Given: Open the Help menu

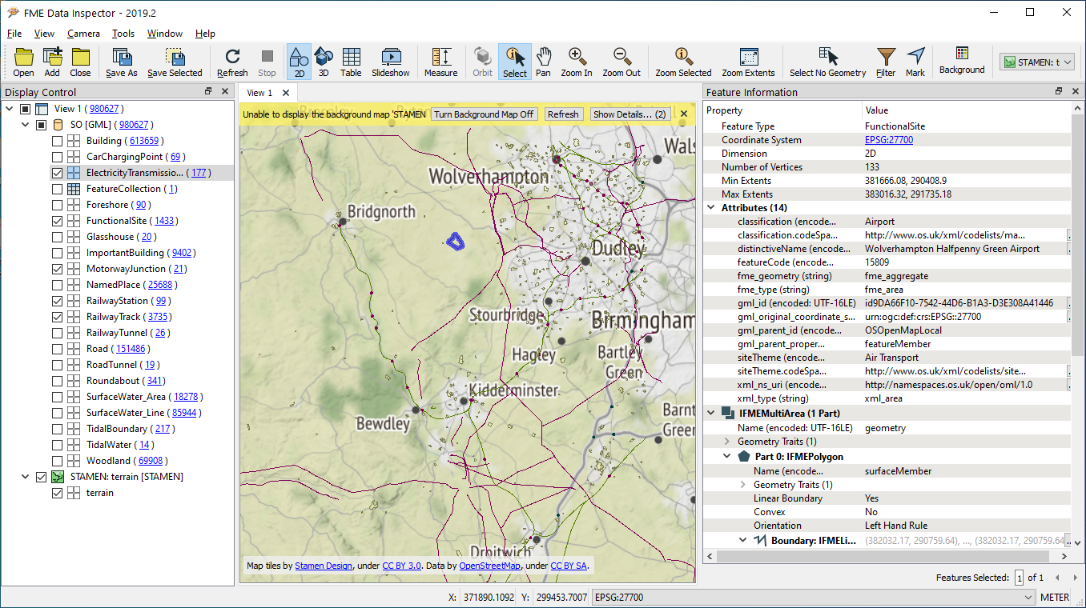Looking at the screenshot, I should (x=205, y=34).
